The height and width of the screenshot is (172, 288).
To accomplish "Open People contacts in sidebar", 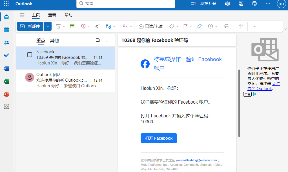I will pos(6,43).
